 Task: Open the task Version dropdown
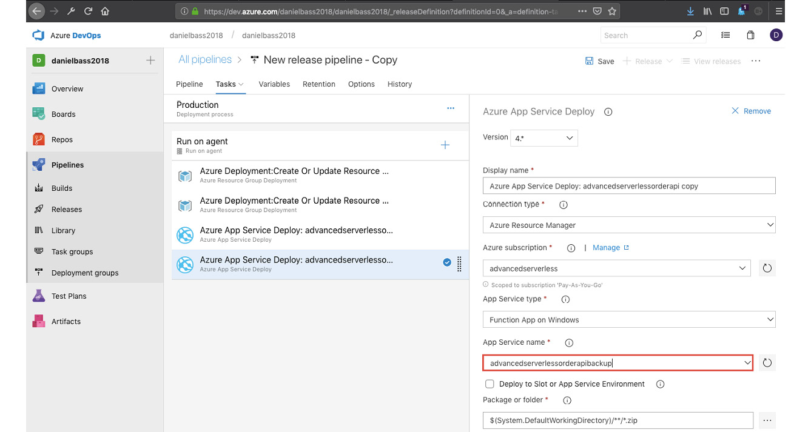point(544,138)
